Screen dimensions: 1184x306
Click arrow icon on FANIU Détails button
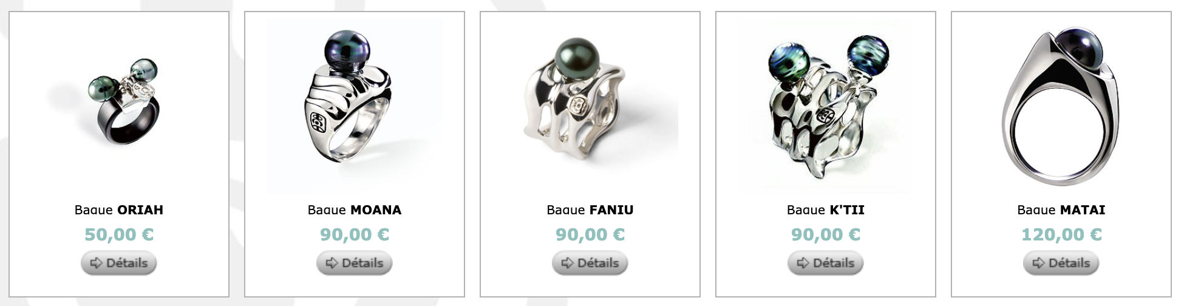click(x=567, y=263)
